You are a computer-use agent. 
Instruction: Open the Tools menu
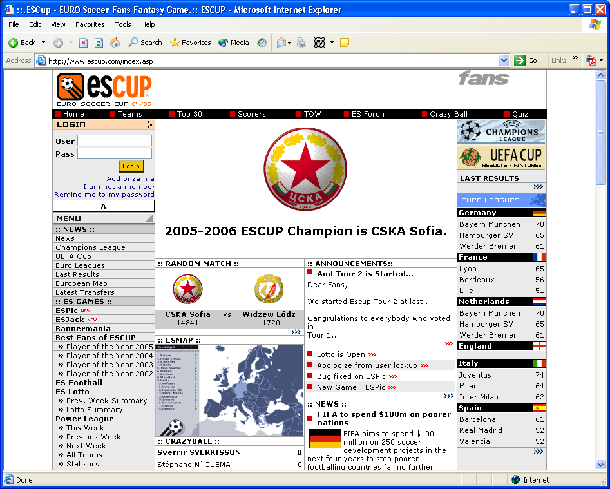click(123, 24)
